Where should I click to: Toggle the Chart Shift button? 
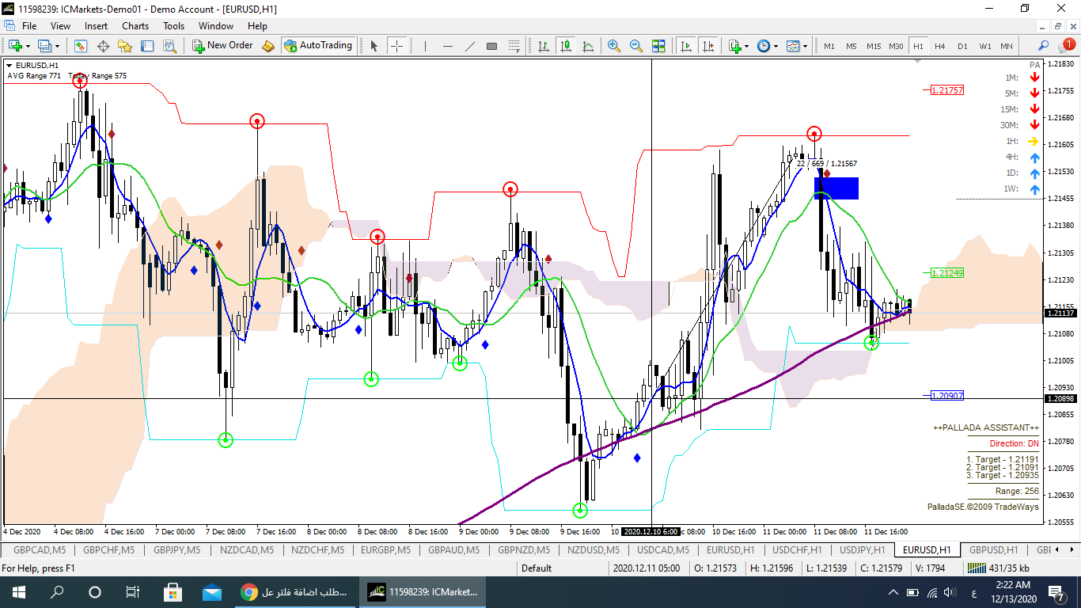click(x=708, y=46)
